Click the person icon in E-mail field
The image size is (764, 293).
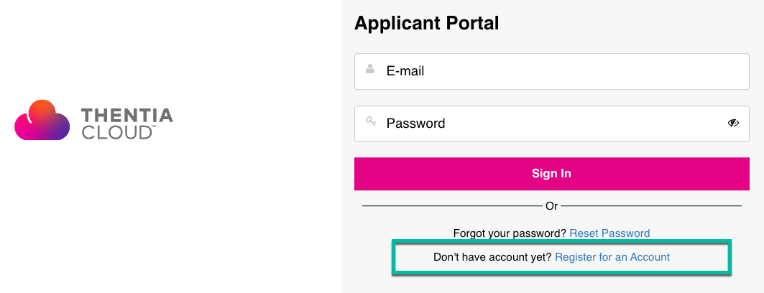(370, 69)
